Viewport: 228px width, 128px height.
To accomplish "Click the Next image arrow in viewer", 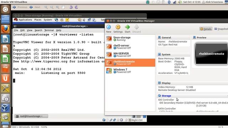I will click(x=35, y=7).
